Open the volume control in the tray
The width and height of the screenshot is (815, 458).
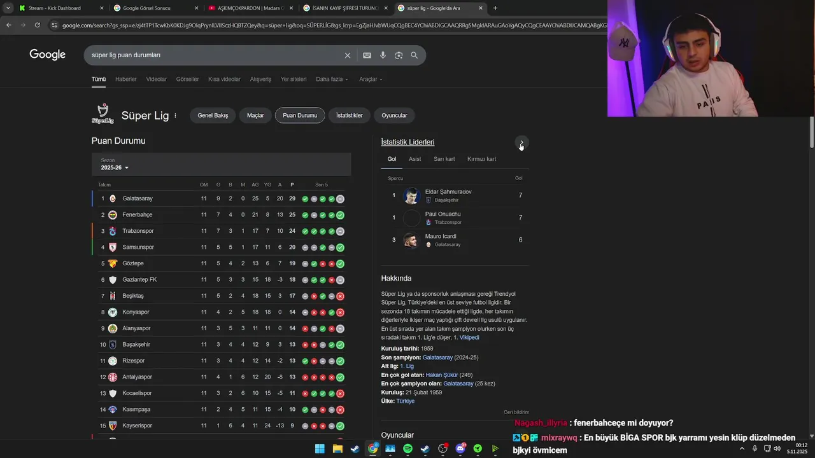pos(777,448)
